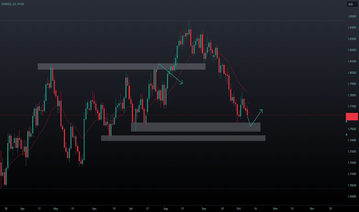Open the NZD currency selector
359x212 pixels.
coord(352,4)
